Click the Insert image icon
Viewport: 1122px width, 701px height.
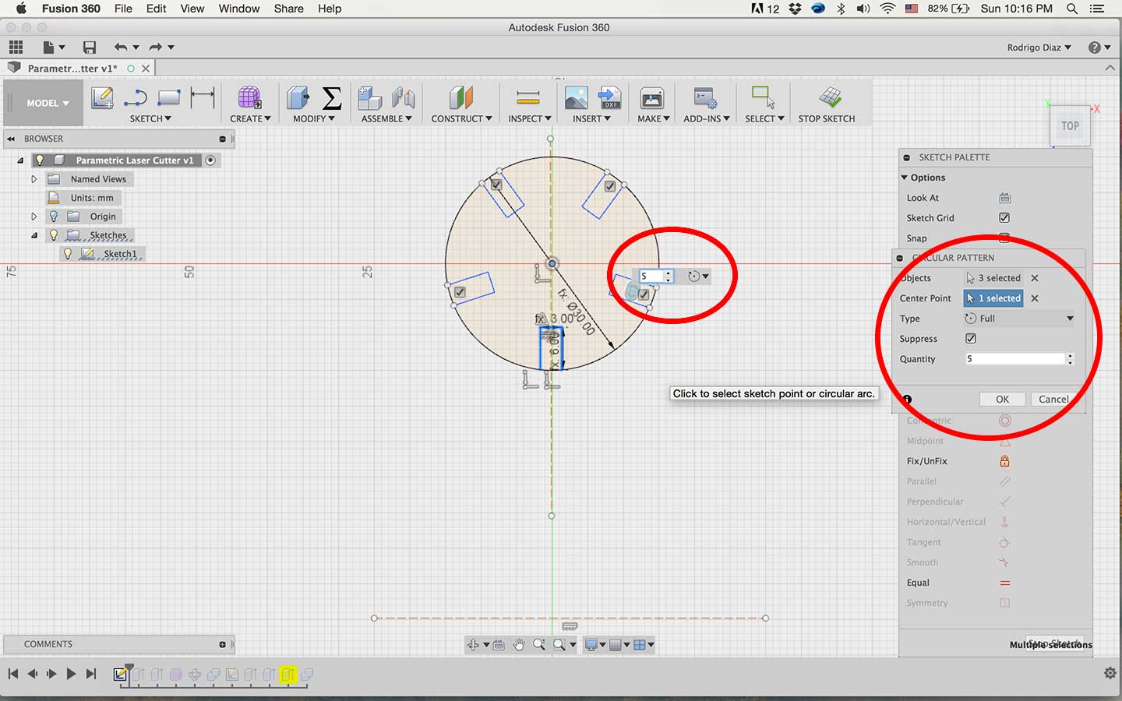tap(577, 98)
